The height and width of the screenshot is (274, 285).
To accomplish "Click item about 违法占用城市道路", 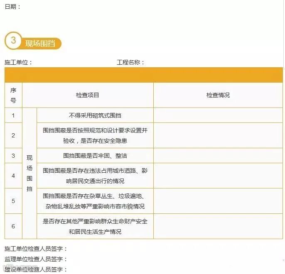I will pyautogui.click(x=95, y=176).
